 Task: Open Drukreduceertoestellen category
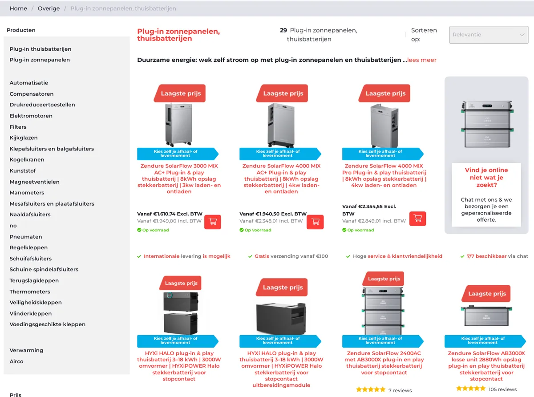click(x=42, y=105)
